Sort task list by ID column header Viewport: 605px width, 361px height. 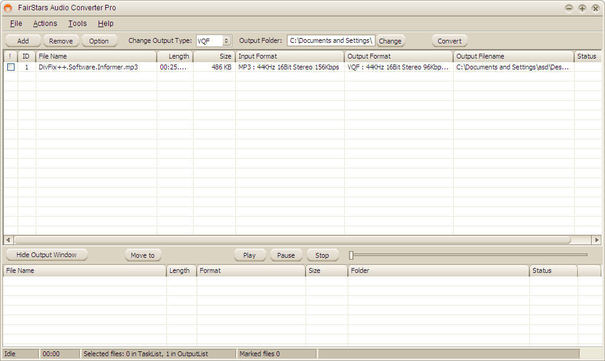26,56
